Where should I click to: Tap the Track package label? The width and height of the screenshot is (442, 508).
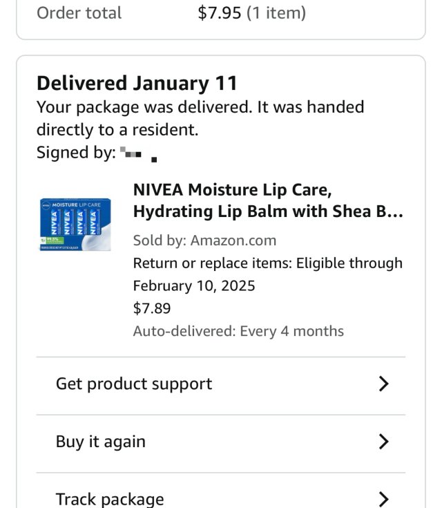click(110, 499)
